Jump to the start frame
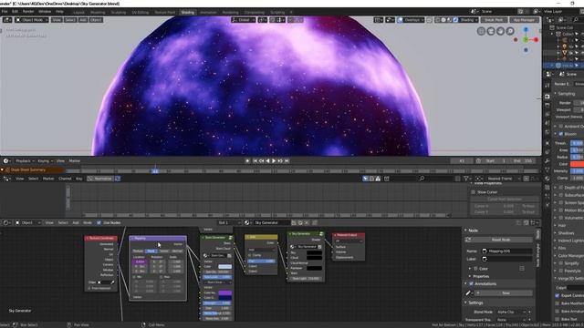Screen dimensions: 584x328 coord(255,160)
